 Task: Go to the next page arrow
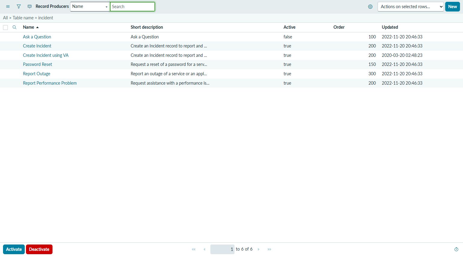tap(259, 249)
